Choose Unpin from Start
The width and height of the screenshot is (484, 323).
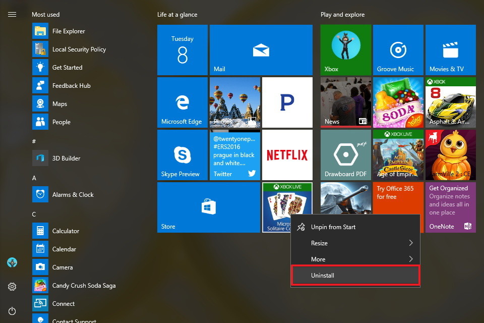pos(333,227)
